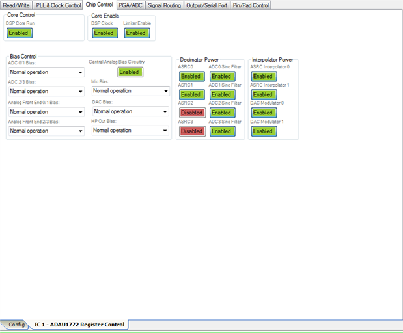
Task: Open the DAC Bias dropdown
Action: click(x=131, y=111)
